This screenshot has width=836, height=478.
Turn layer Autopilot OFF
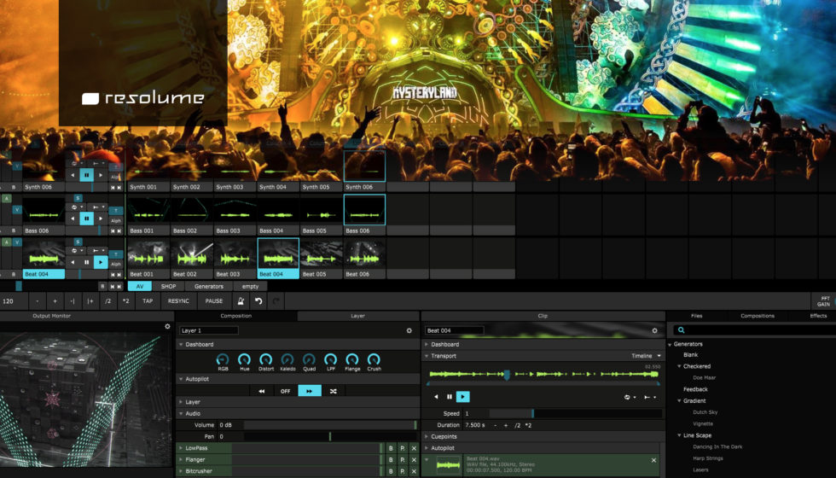pos(285,391)
